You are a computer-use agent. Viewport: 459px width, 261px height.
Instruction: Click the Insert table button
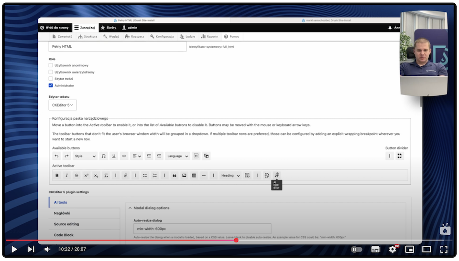(x=194, y=176)
